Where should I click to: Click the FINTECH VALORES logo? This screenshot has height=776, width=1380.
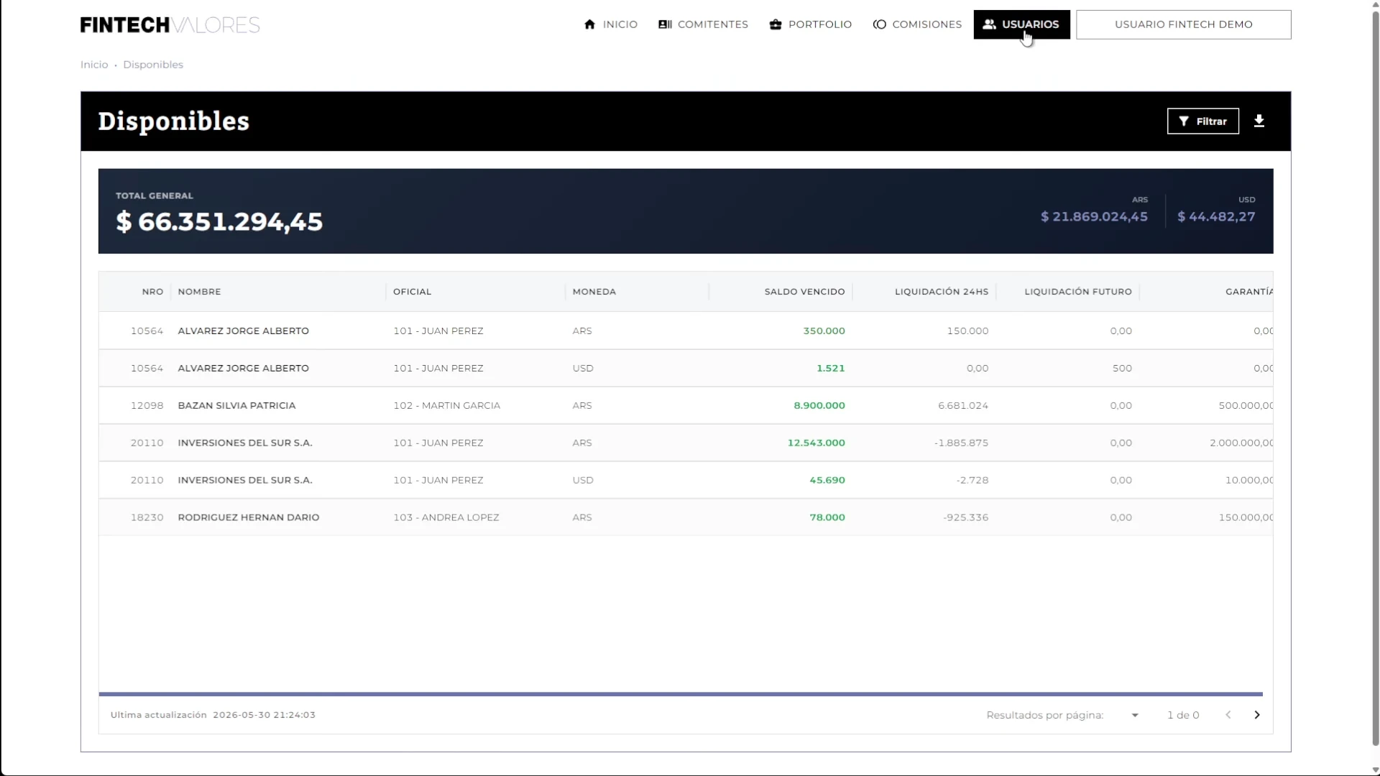[x=170, y=25]
